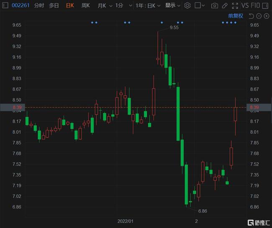272x228 pixels.
Task: Click the right scrollbar handle
Action: pyautogui.click(x=271, y=110)
